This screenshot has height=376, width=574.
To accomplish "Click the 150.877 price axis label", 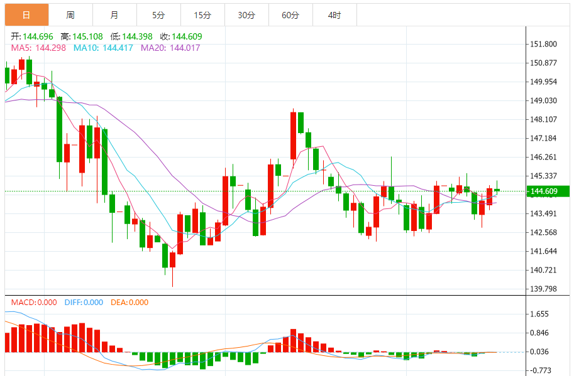I will pyautogui.click(x=544, y=63).
